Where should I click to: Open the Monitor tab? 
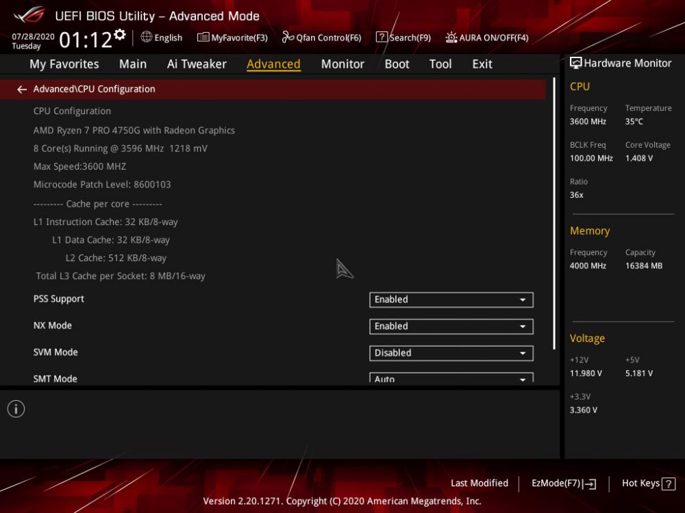point(342,64)
